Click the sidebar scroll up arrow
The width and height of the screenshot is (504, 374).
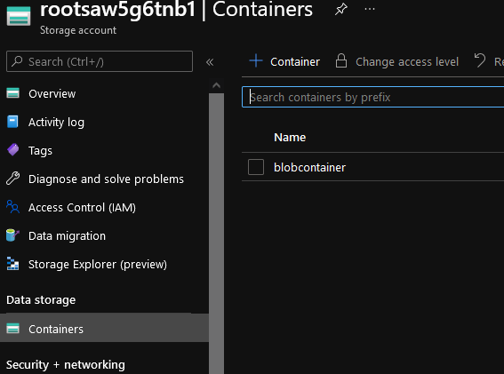coord(216,85)
